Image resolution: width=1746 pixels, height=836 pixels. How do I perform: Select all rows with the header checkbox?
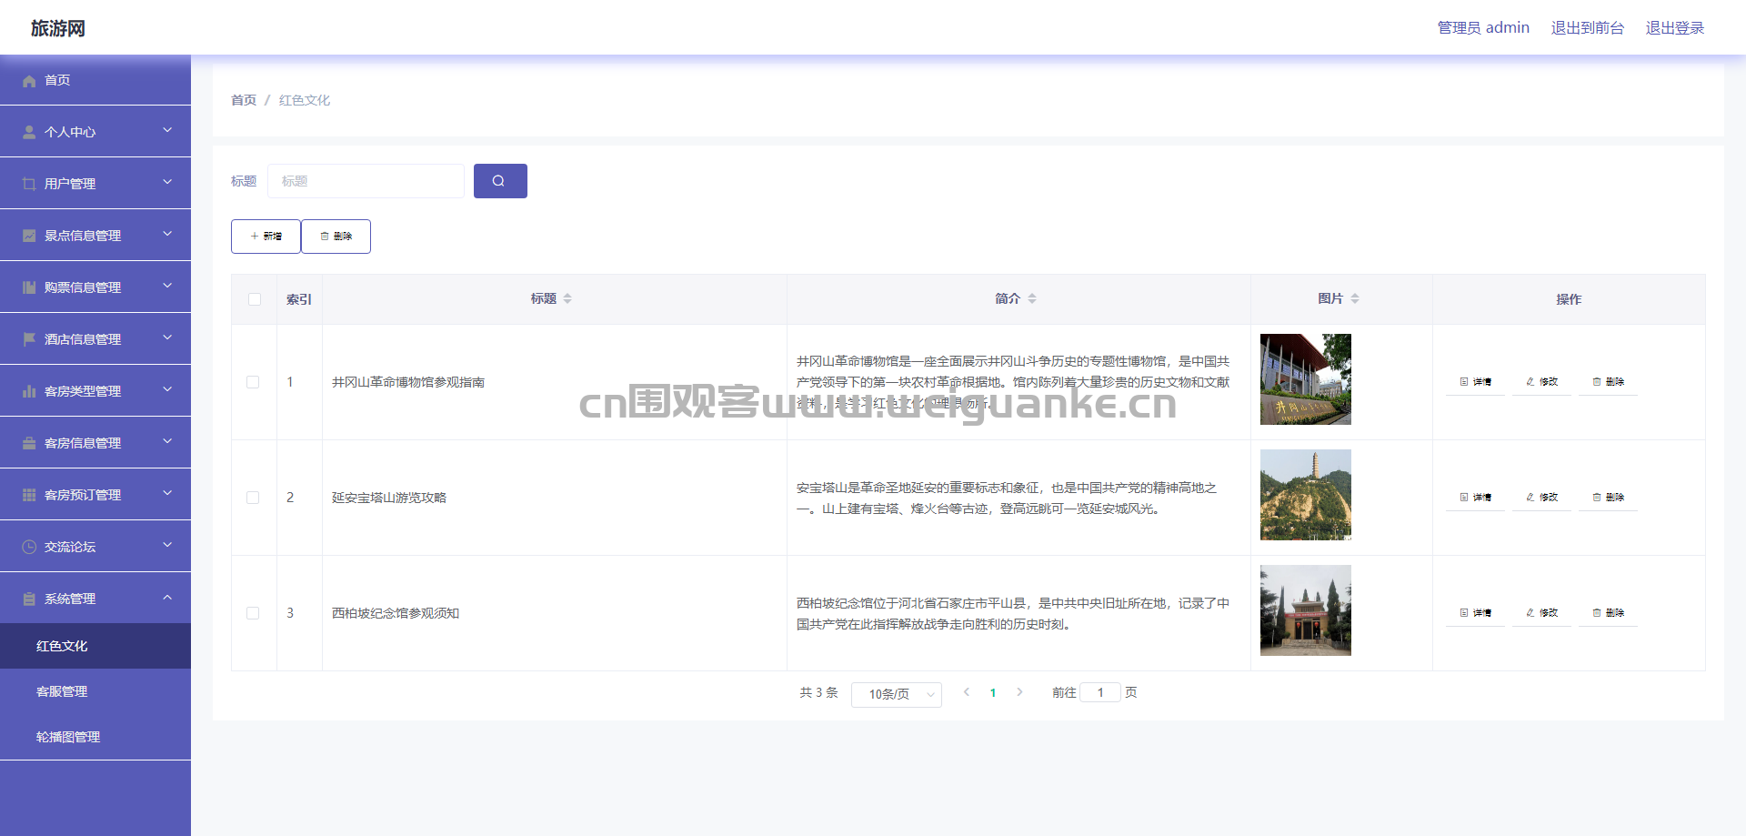(255, 299)
